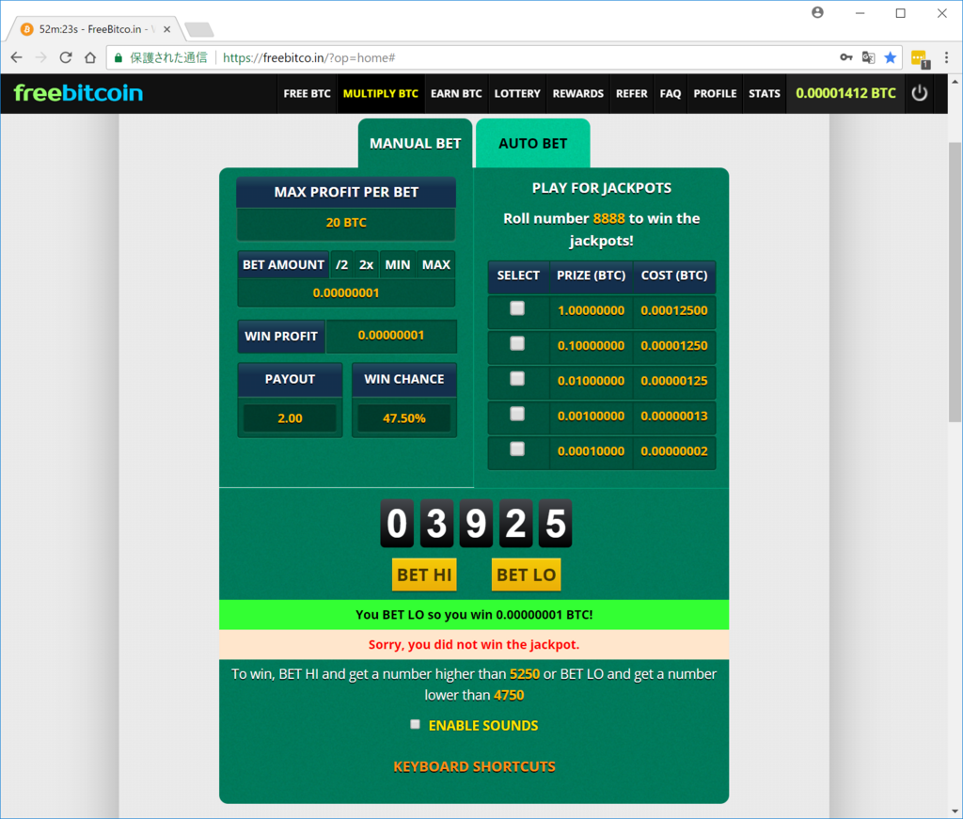Image resolution: width=963 pixels, height=819 pixels.
Task: Switch to the AUTO BET tab
Action: (x=532, y=143)
